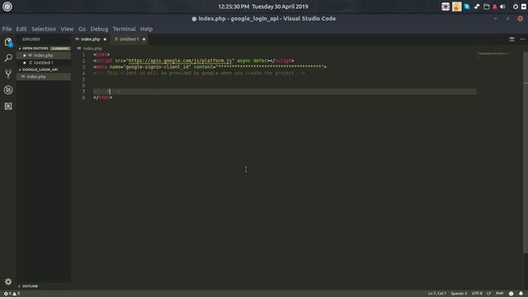This screenshot has width=528, height=297.
Task: Select index.php under Open Editors
Action: tap(43, 55)
